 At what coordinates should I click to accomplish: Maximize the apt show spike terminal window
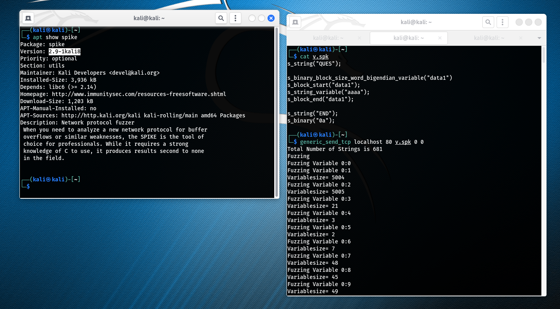point(262,18)
